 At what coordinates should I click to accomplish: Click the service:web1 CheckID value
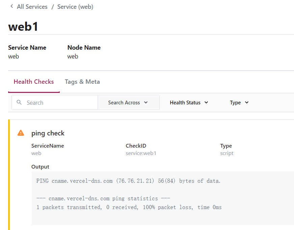pos(141,153)
